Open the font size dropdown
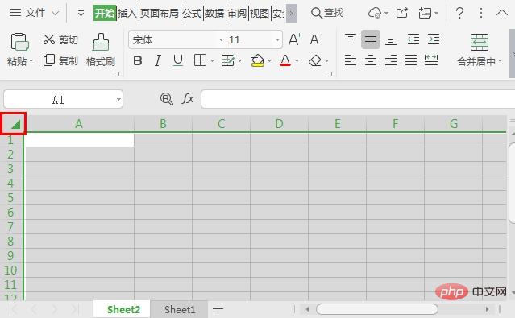The image size is (515, 318). pos(277,39)
